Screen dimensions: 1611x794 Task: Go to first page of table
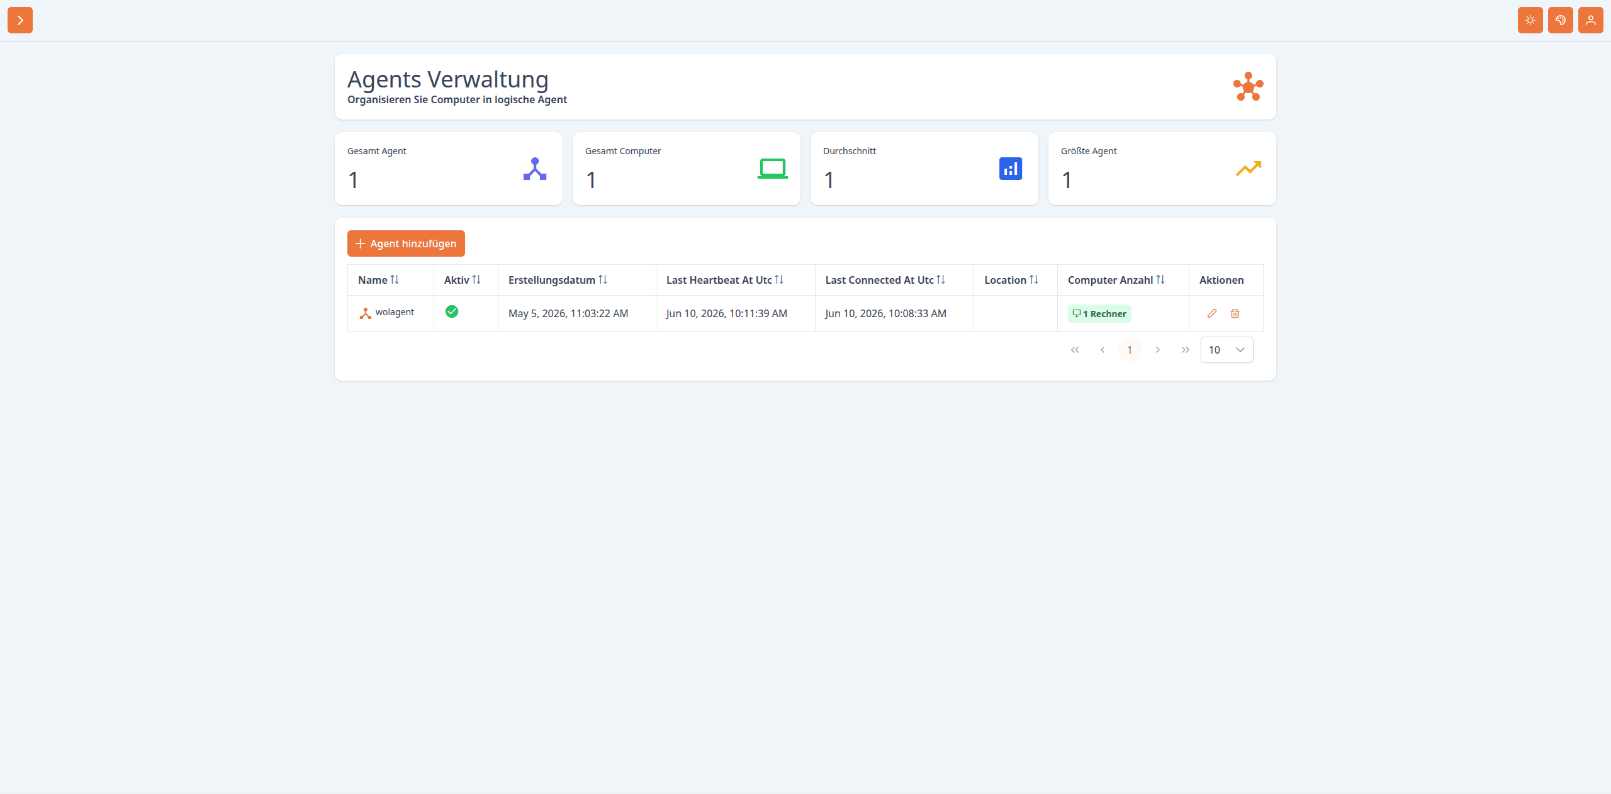coord(1075,350)
